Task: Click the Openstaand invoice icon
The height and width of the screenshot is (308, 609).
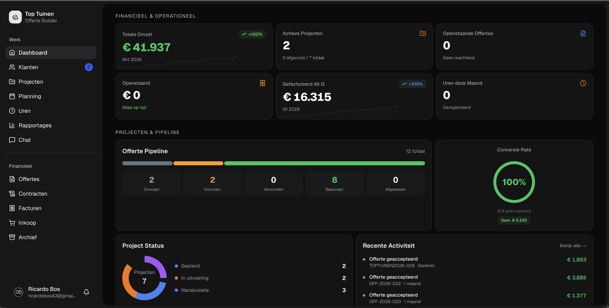Action: [x=262, y=83]
